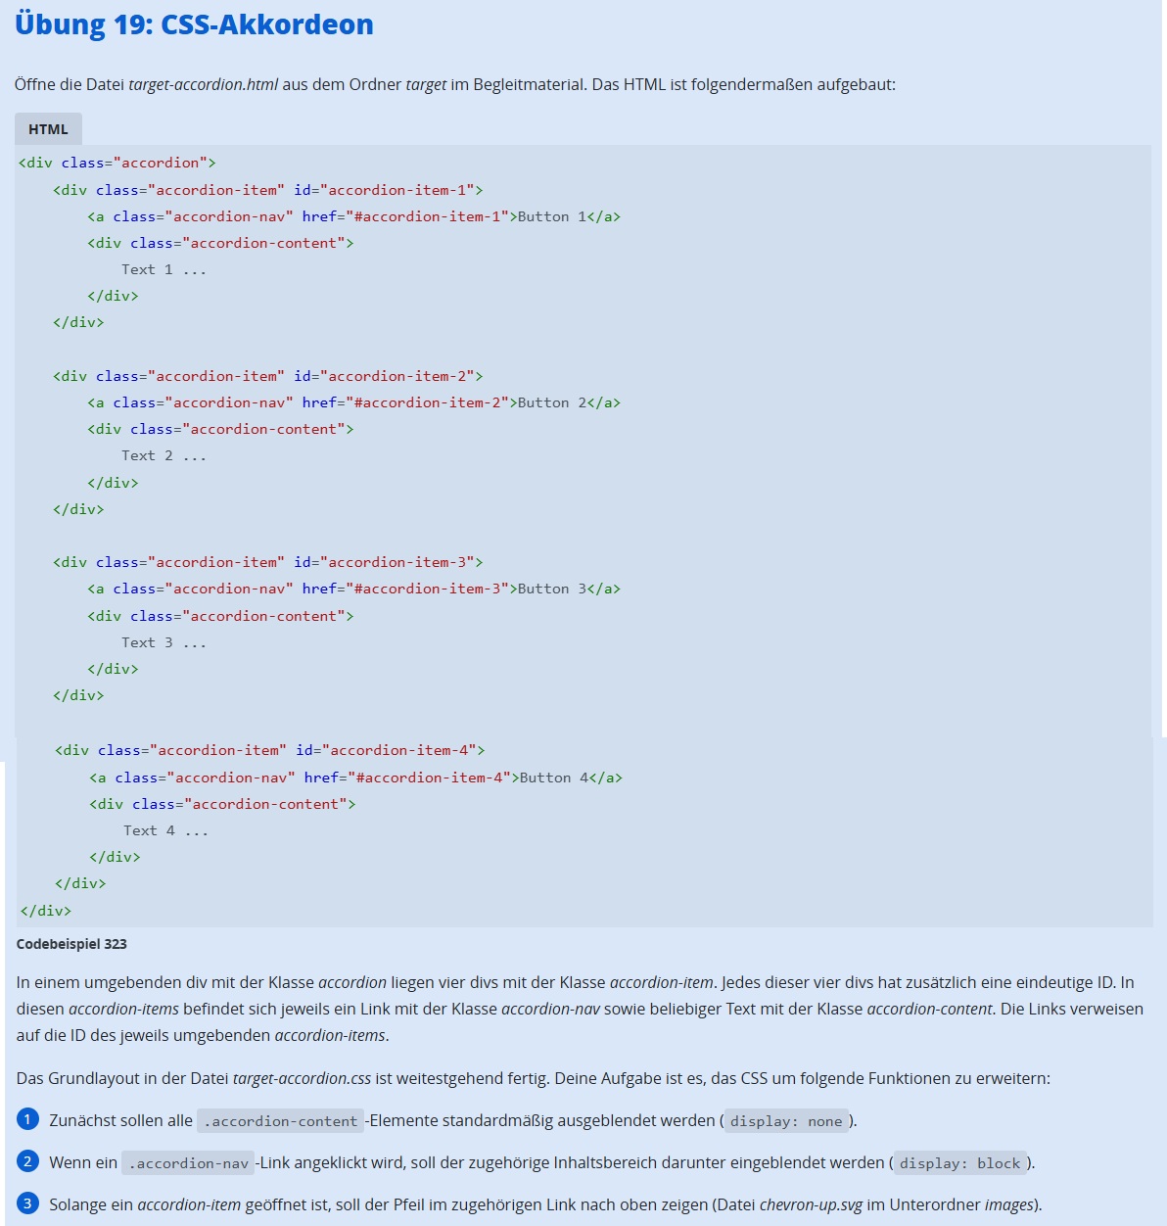Click the numbered step 3 circle icon
The height and width of the screenshot is (1226, 1167).
tap(27, 1203)
